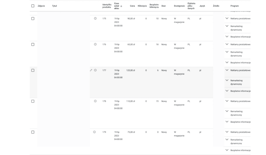Show info for product 177

95,70
